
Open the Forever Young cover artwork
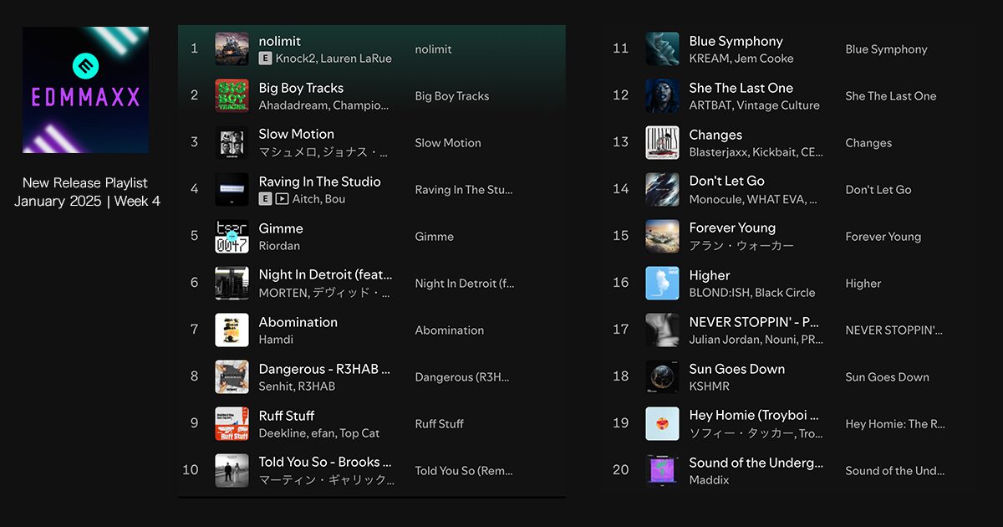coord(662,237)
